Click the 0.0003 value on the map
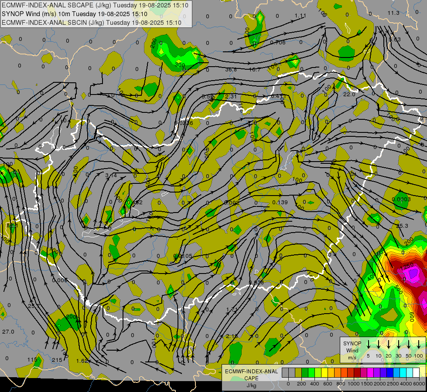 click(x=401, y=199)
